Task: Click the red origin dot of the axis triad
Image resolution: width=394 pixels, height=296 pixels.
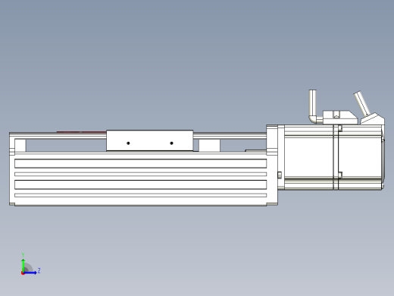Action: (23, 273)
